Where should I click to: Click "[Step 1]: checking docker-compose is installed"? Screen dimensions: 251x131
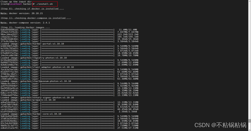tap(36, 18)
